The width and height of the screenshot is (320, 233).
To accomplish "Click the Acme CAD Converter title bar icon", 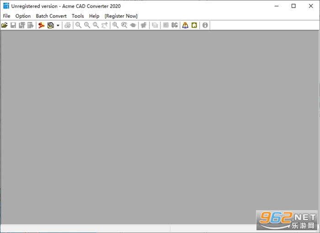I will [6, 6].
